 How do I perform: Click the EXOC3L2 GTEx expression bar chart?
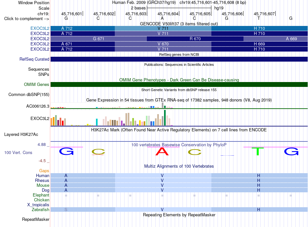point(112,118)
